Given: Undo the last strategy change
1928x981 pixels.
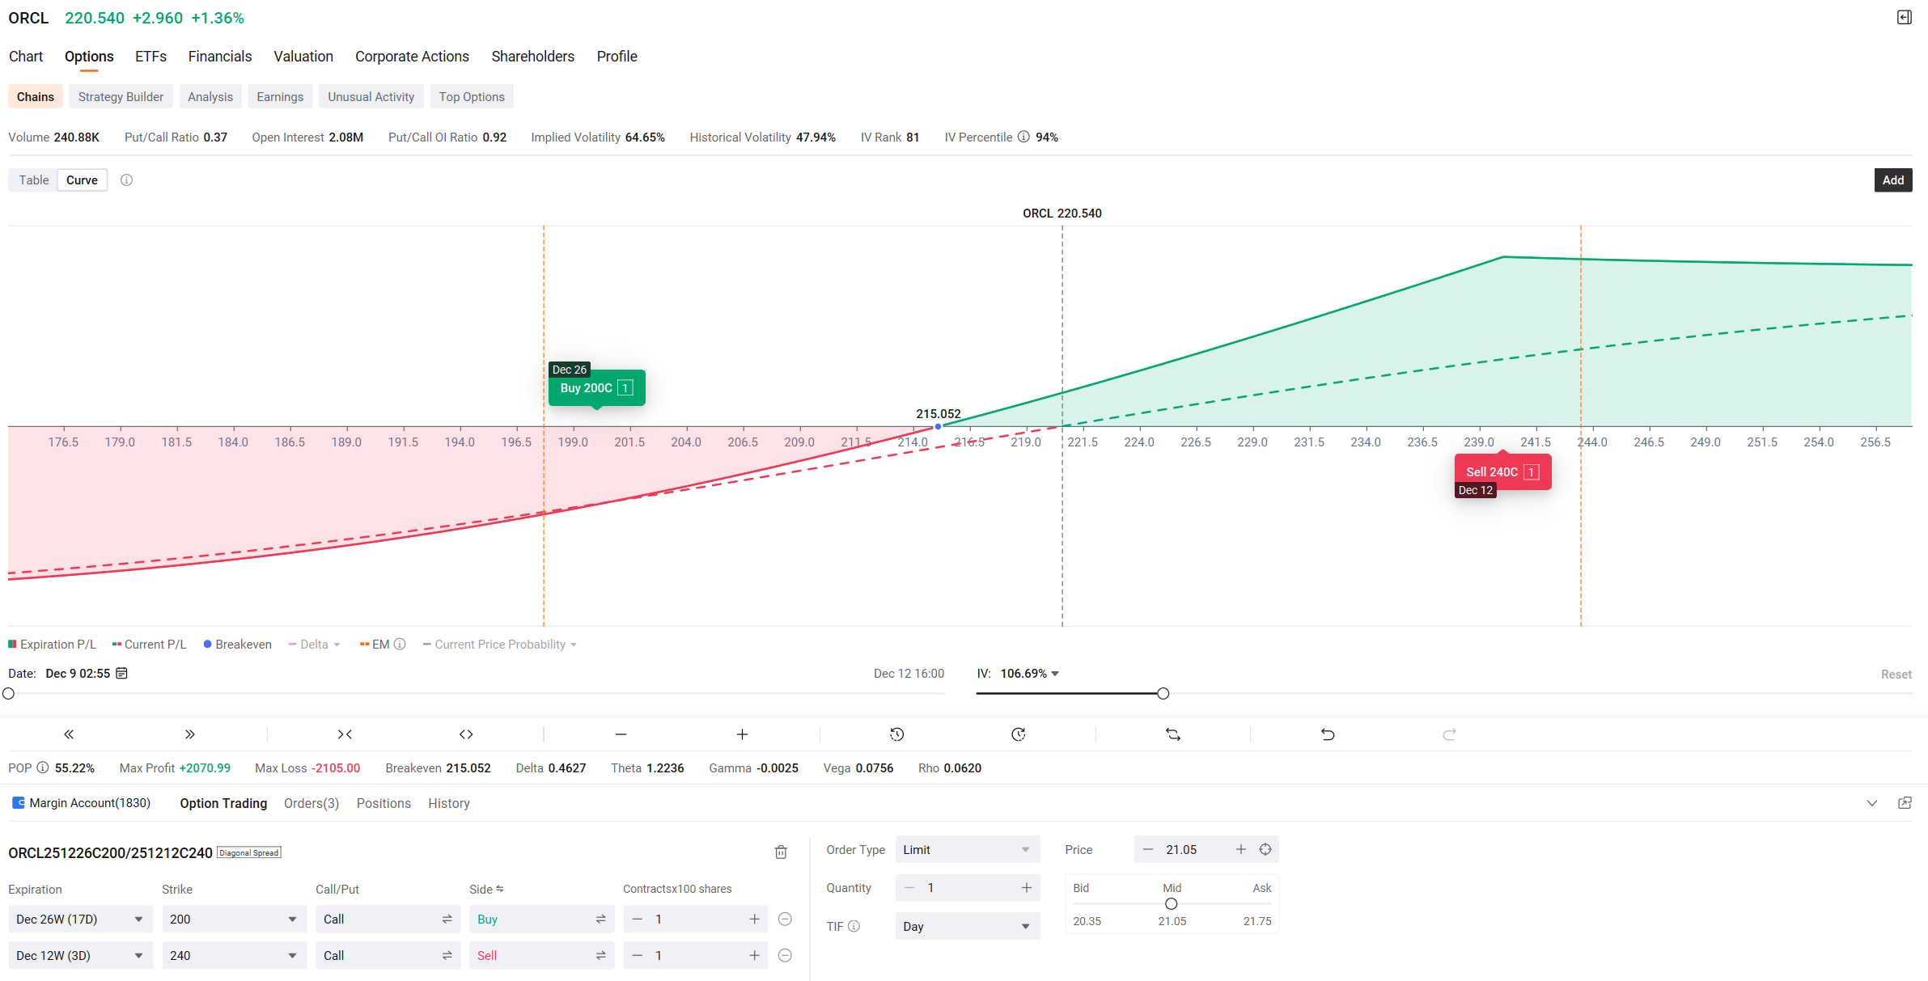Looking at the screenshot, I should click(1328, 734).
